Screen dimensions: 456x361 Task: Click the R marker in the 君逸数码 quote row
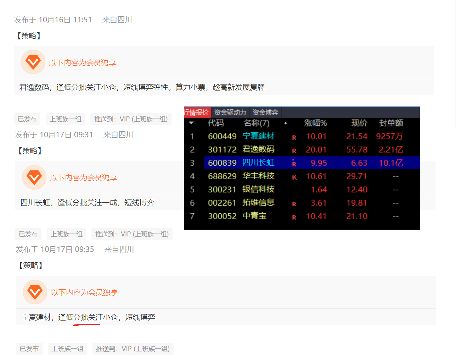(294, 151)
